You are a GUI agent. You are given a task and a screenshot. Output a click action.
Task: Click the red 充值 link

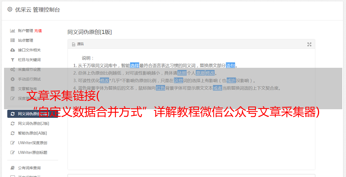click(38, 31)
